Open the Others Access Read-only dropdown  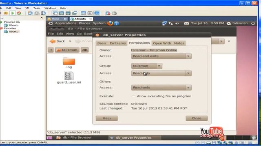tap(161, 88)
